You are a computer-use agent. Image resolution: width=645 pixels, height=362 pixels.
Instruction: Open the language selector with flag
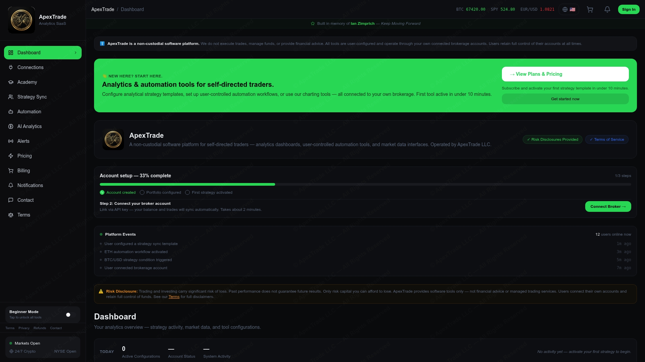tap(569, 9)
